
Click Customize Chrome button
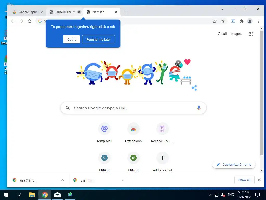[234, 164]
